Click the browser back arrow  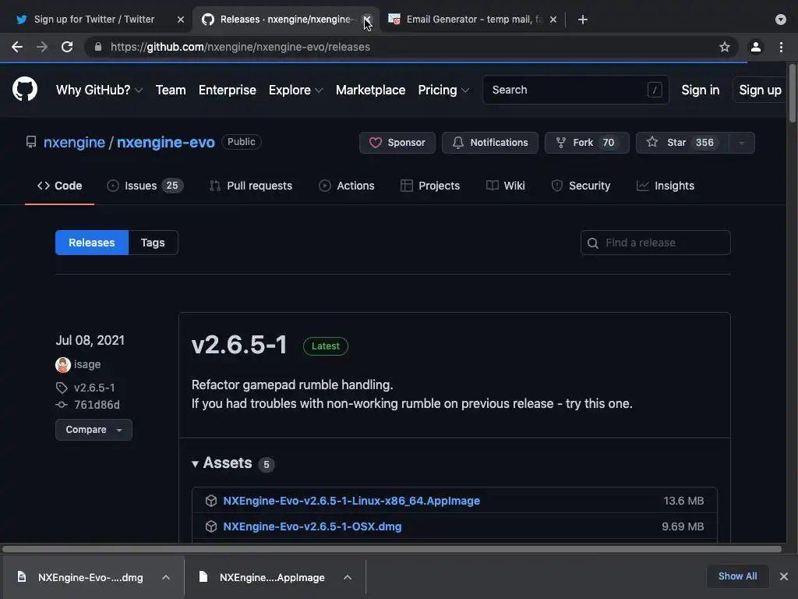point(17,47)
